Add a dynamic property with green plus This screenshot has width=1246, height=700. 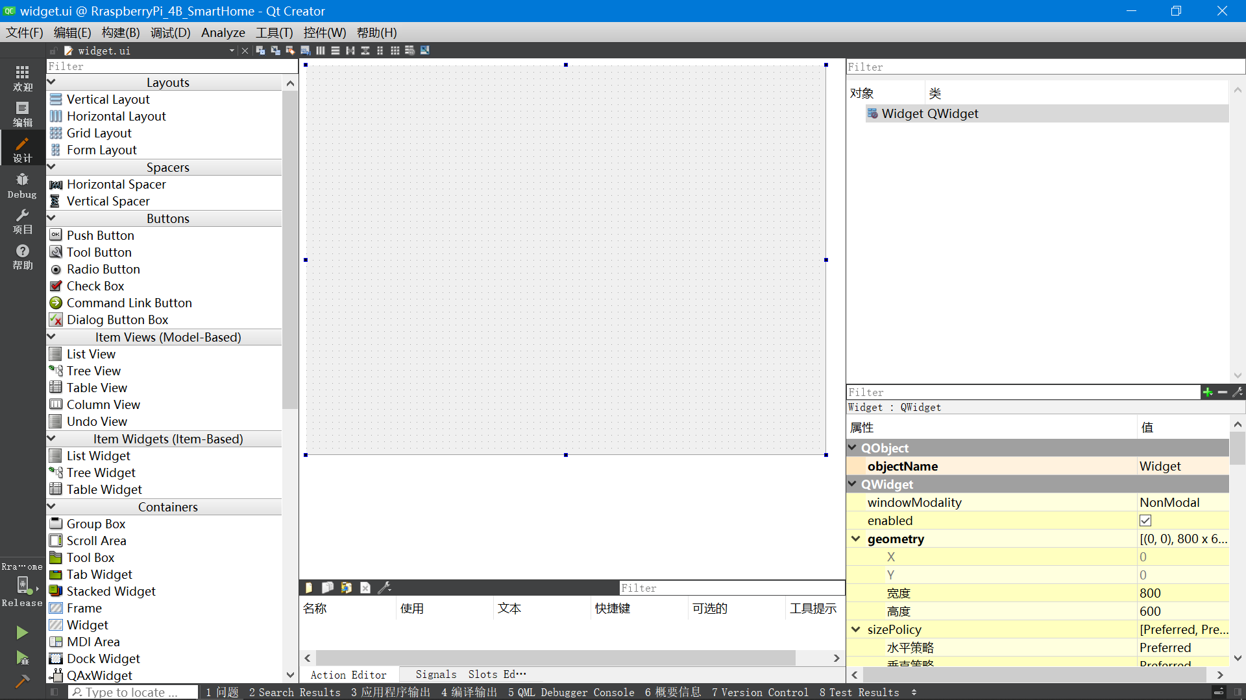[x=1208, y=392]
